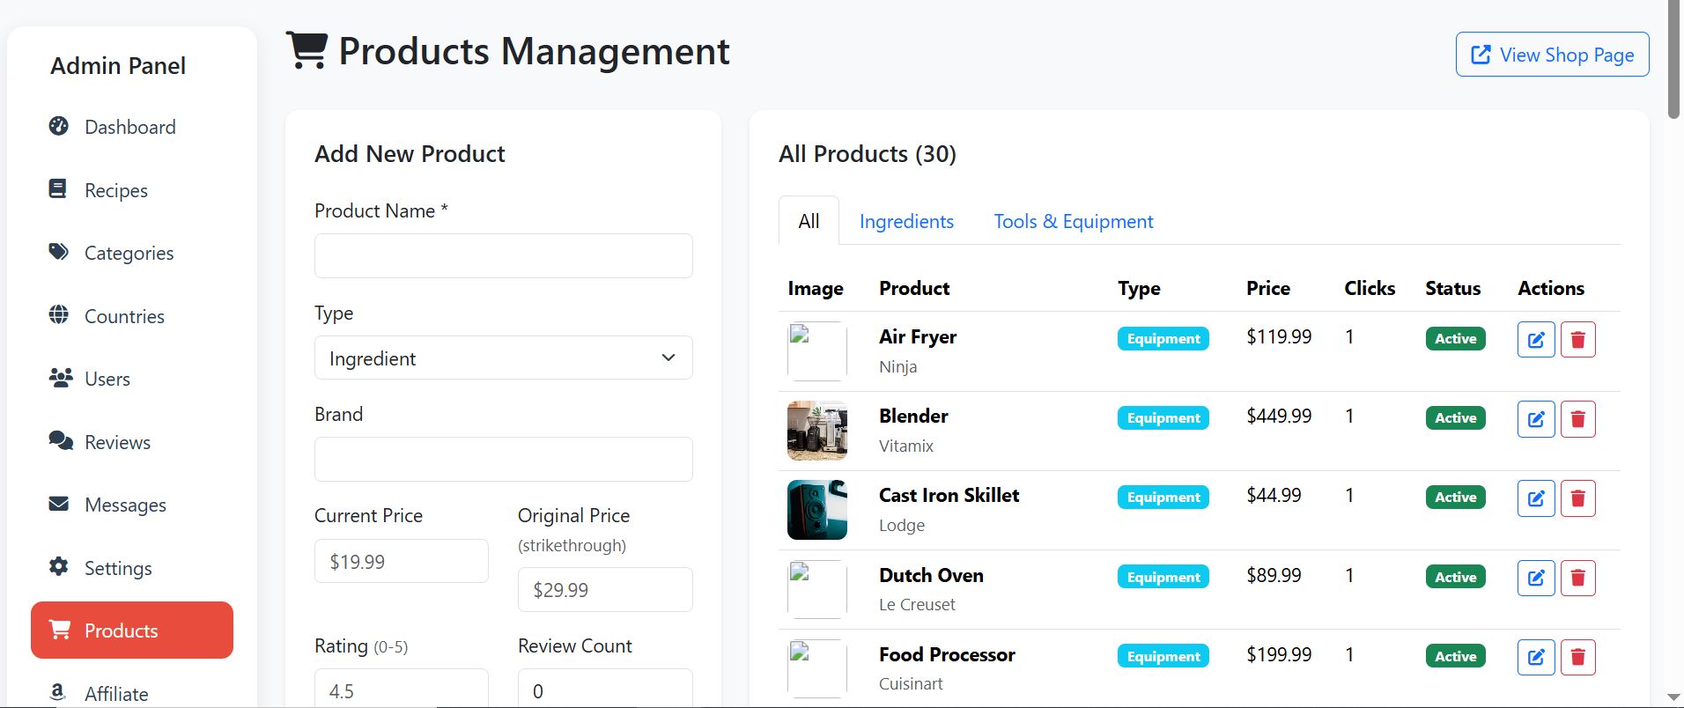1684x708 pixels.
Task: Click the edit icon for Air Fryer
Action: [1535, 339]
